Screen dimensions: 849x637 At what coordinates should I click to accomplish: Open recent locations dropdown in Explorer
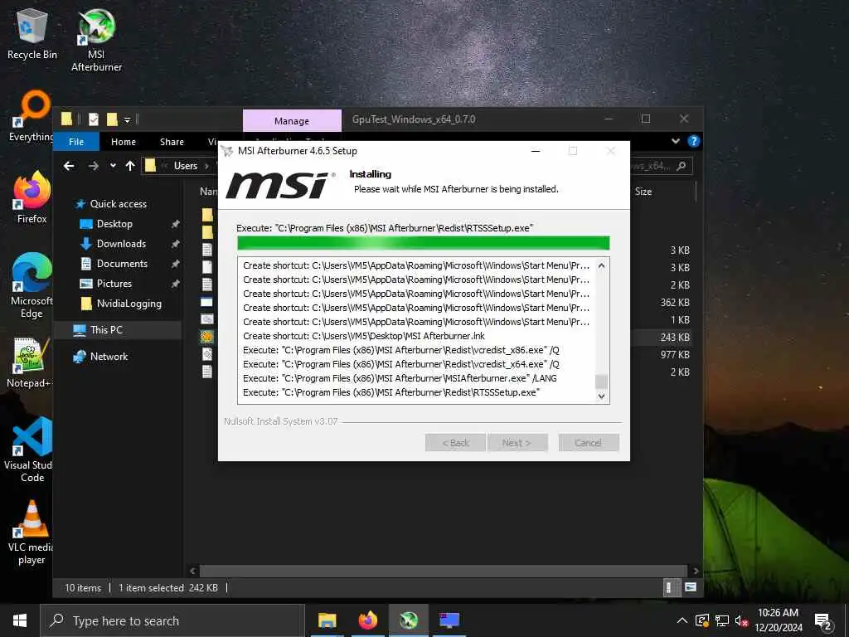coord(113,166)
